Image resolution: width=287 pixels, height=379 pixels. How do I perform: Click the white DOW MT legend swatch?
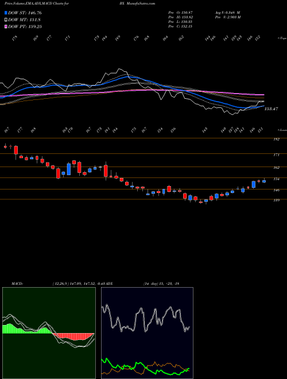[6, 20]
